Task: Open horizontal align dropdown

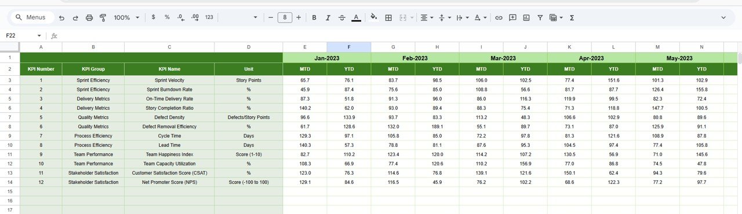Action: tap(427, 18)
